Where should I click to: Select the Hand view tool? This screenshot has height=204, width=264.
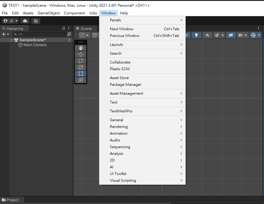click(x=81, y=48)
